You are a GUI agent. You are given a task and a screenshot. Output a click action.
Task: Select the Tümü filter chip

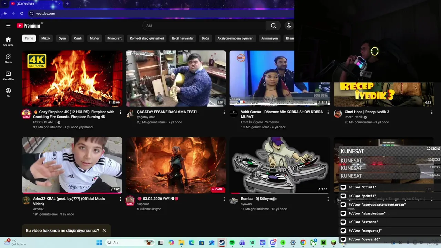pyautogui.click(x=29, y=38)
